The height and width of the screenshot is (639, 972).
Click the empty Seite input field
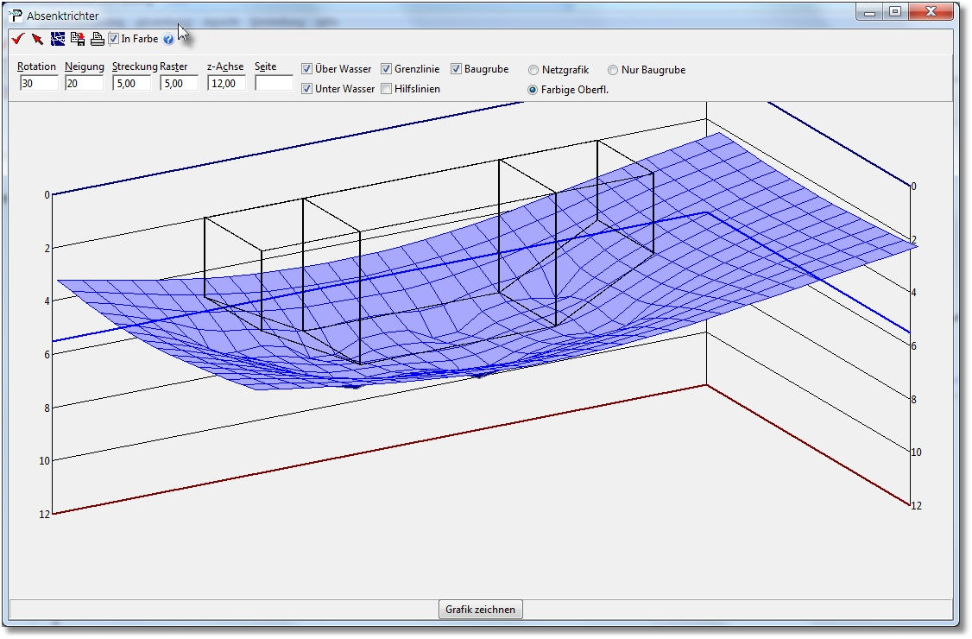274,84
